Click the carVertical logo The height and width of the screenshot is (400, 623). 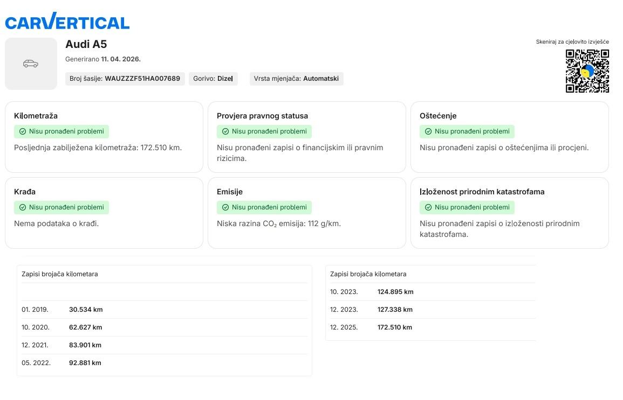pos(67,21)
